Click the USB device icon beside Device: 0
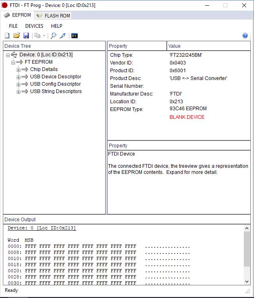 14,55
